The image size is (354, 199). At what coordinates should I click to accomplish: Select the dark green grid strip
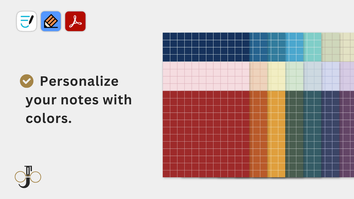(x=294, y=134)
